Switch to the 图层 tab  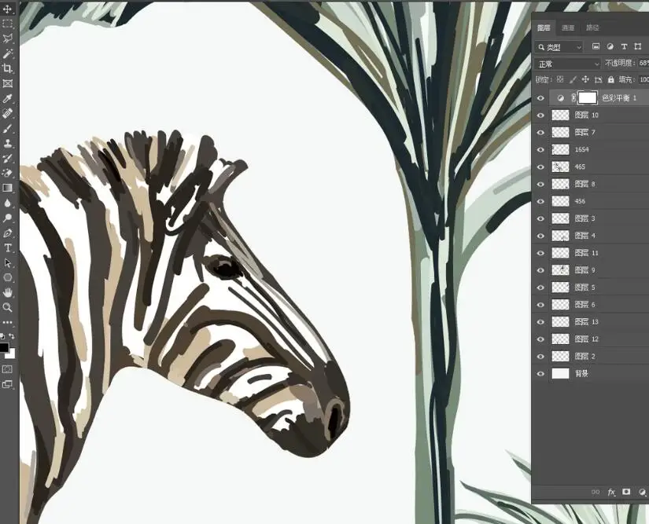[x=544, y=27]
